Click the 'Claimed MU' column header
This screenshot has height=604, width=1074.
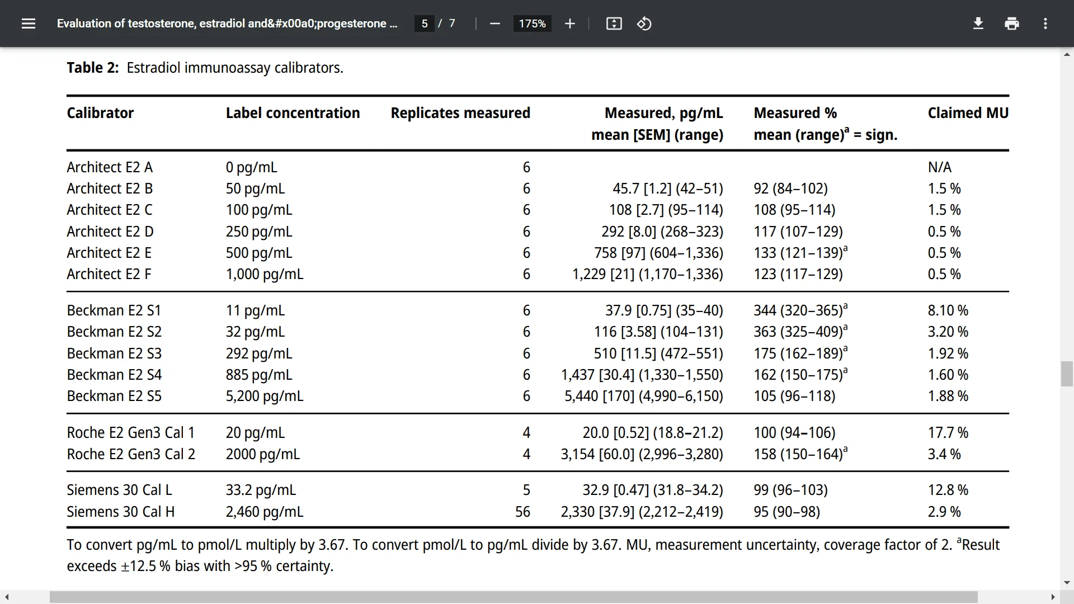click(968, 113)
